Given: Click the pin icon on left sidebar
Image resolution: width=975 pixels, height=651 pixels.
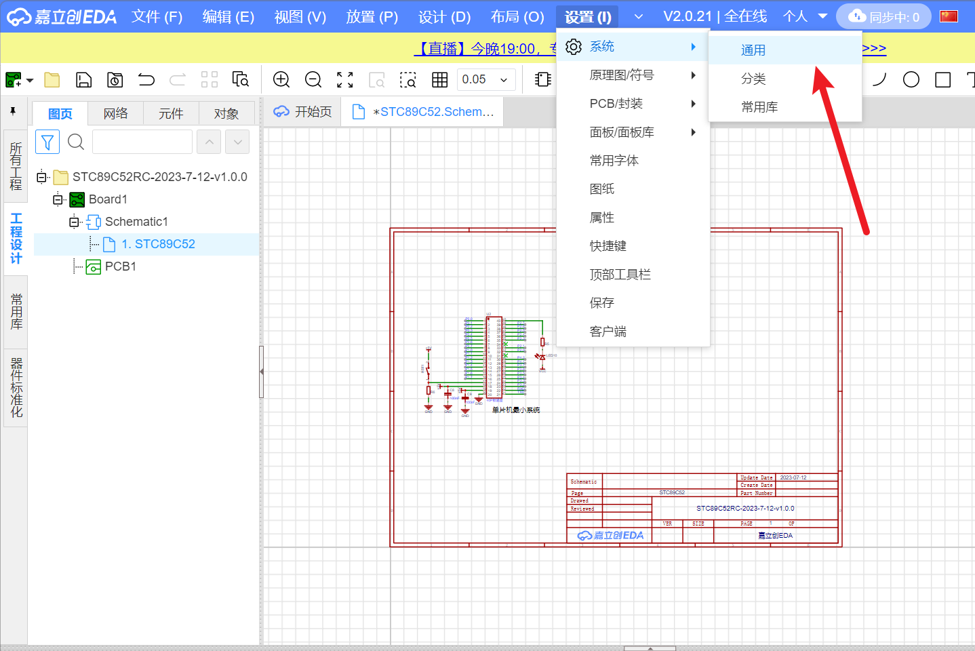Looking at the screenshot, I should coord(13,111).
